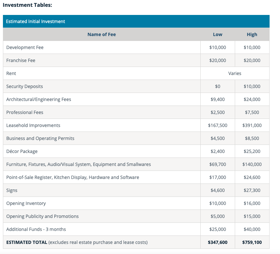
Task: Click the Architectural/Engineering low value $9,400
Action: coord(218,99)
